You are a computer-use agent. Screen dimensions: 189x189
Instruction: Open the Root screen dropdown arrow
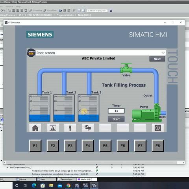click(163, 53)
